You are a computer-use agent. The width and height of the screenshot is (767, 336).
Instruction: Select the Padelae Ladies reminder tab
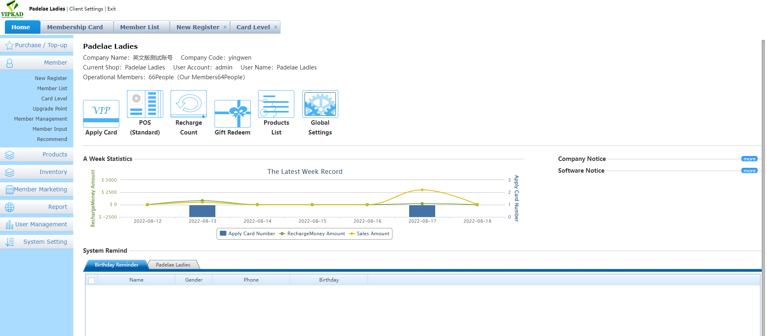[173, 265]
